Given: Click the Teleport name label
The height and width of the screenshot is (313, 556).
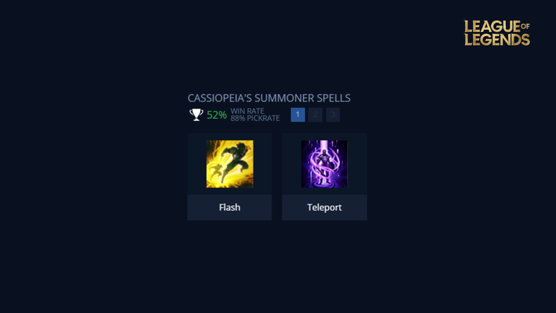Looking at the screenshot, I should [x=325, y=207].
